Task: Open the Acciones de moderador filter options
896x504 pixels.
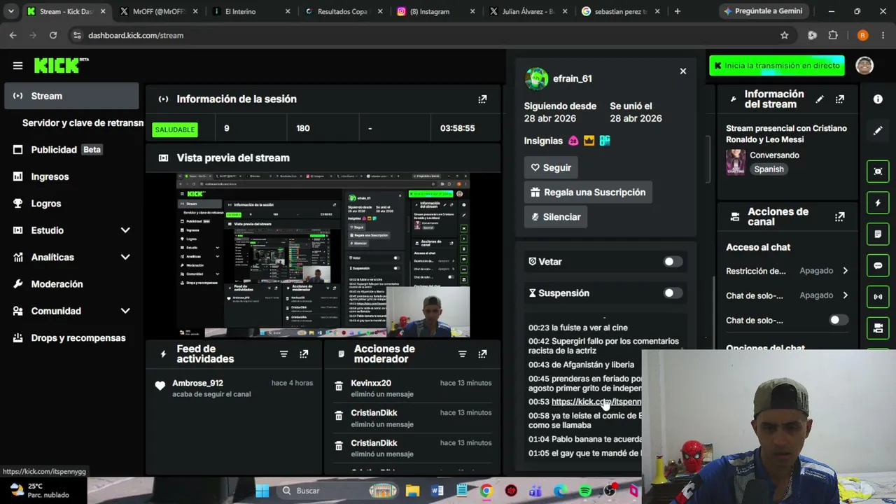Action: coord(462,354)
